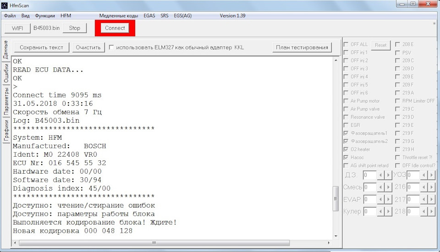The height and width of the screenshot is (252, 440).
Task: Open the HFM menu
Action: (66, 16)
